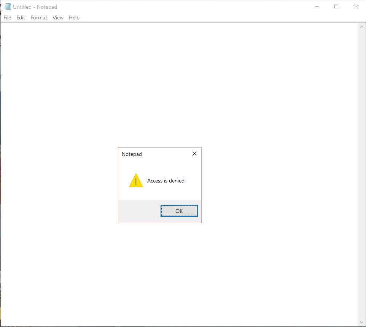
Task: Click the yellow warning icon in dialog
Action: click(136, 180)
